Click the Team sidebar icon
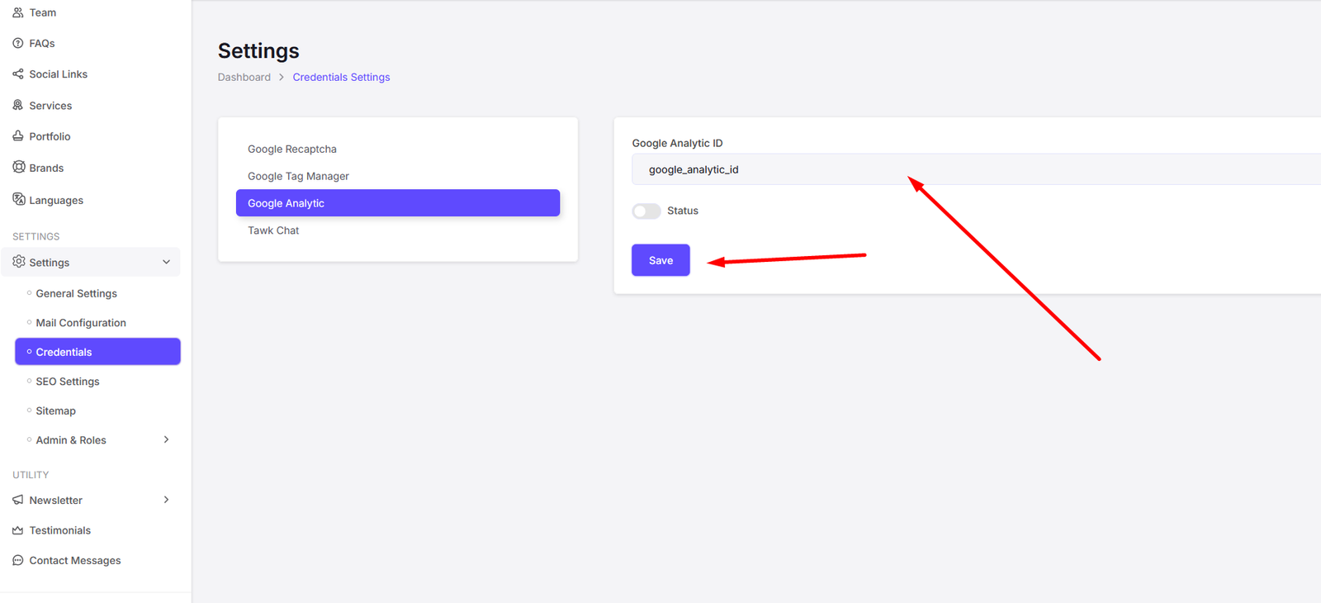The width and height of the screenshot is (1321, 603). tap(18, 12)
